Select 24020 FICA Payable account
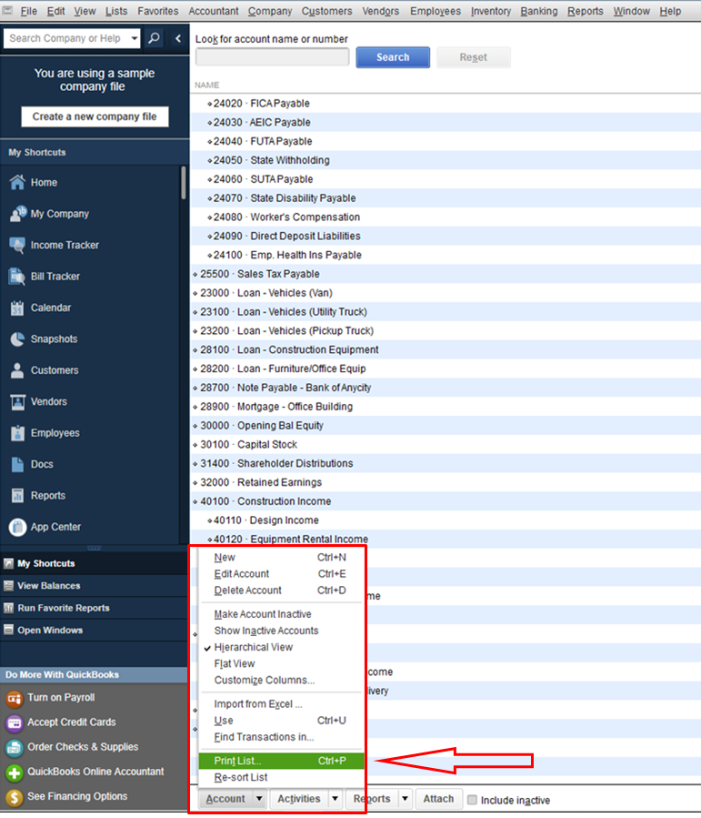The image size is (701, 818). pos(446,104)
